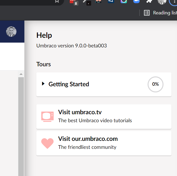Open the Extensions puzzle piece menu
Viewport: 177px width, 176px height.
pyautogui.click(x=149, y=1)
